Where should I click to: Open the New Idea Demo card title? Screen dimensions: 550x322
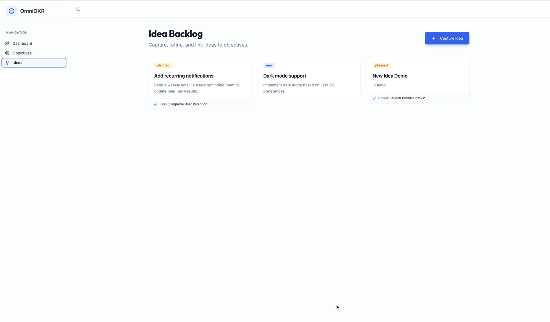(390, 76)
